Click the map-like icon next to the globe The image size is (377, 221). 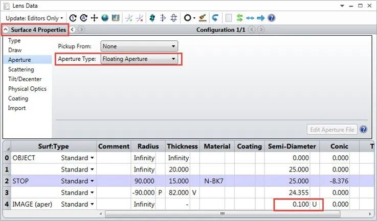click(x=116, y=18)
